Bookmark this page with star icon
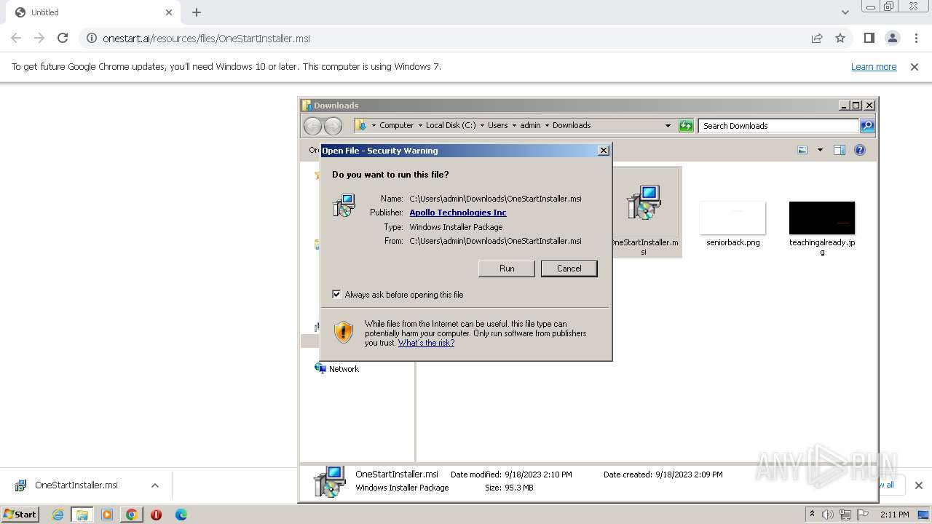This screenshot has width=932, height=524. click(840, 38)
